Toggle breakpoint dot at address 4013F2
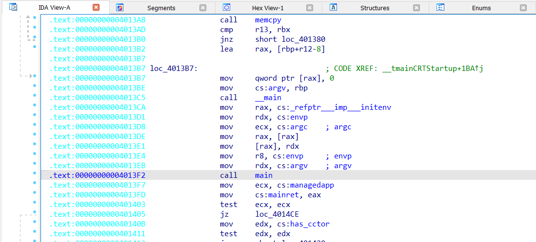The height and width of the screenshot is (242, 536). click(35, 173)
